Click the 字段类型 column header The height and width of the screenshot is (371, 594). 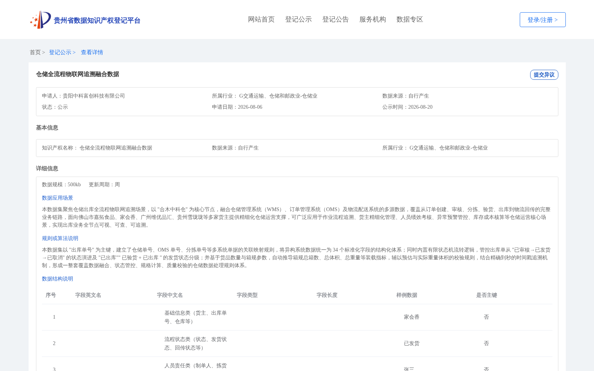click(x=247, y=295)
